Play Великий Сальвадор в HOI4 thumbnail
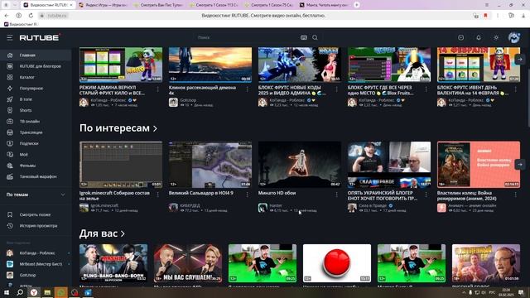The image size is (530, 298). (x=210, y=164)
